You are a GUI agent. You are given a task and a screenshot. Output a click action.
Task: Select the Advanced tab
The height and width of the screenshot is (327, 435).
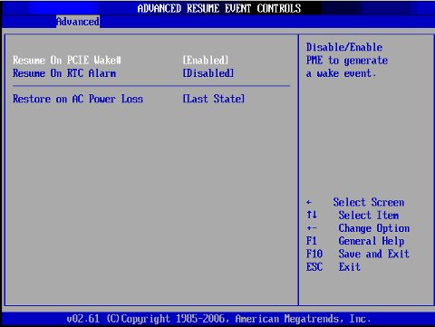coord(78,22)
